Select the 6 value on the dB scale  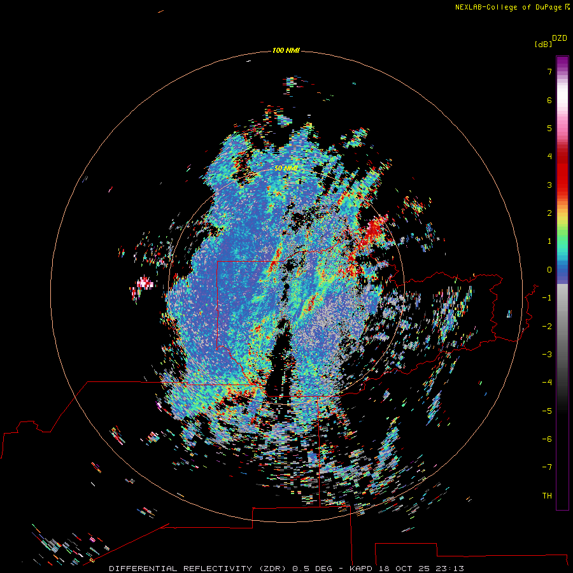[549, 100]
